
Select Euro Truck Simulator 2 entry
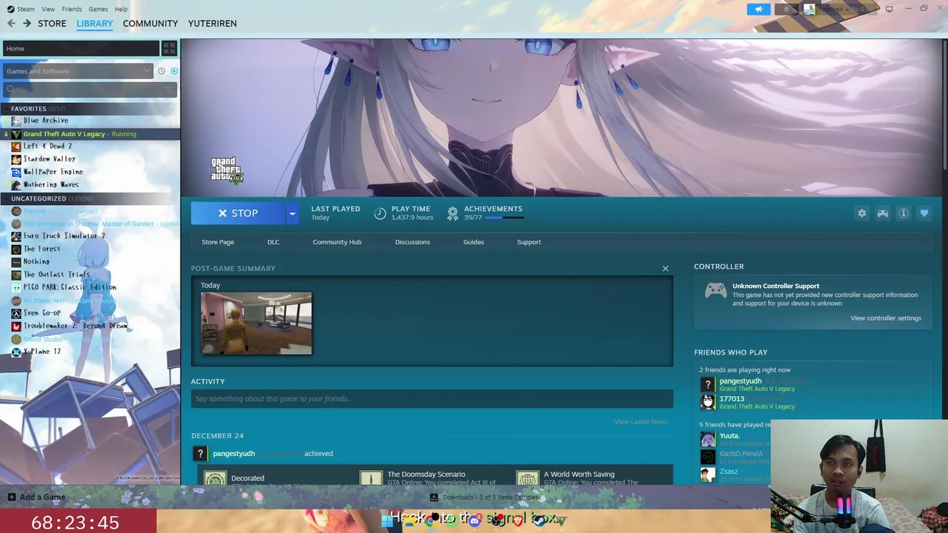click(x=64, y=236)
